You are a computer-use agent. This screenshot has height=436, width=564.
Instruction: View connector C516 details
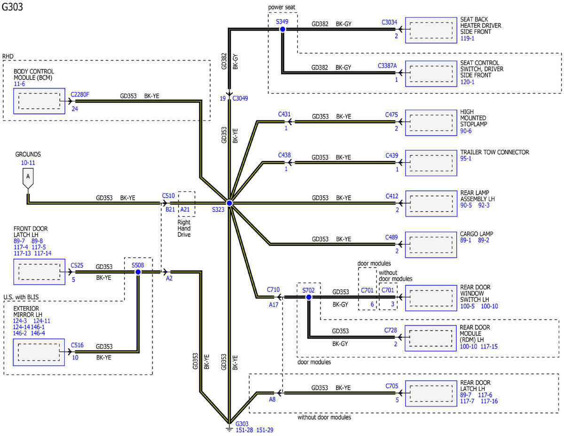coord(77,345)
